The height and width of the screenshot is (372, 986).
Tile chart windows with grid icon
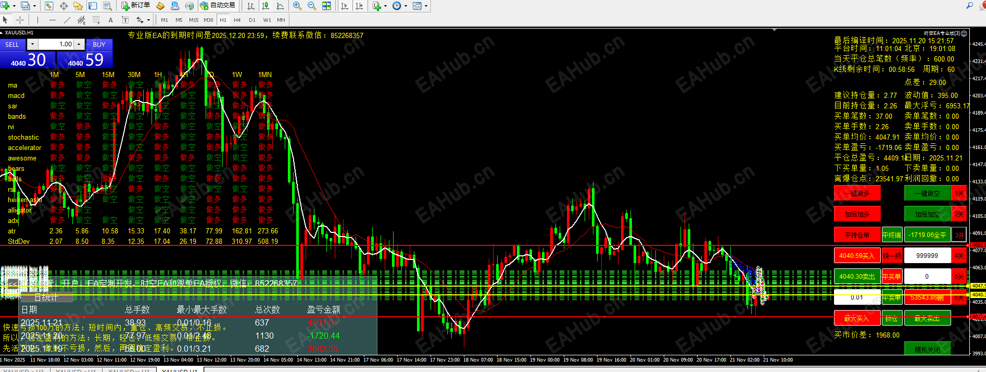[x=326, y=6]
